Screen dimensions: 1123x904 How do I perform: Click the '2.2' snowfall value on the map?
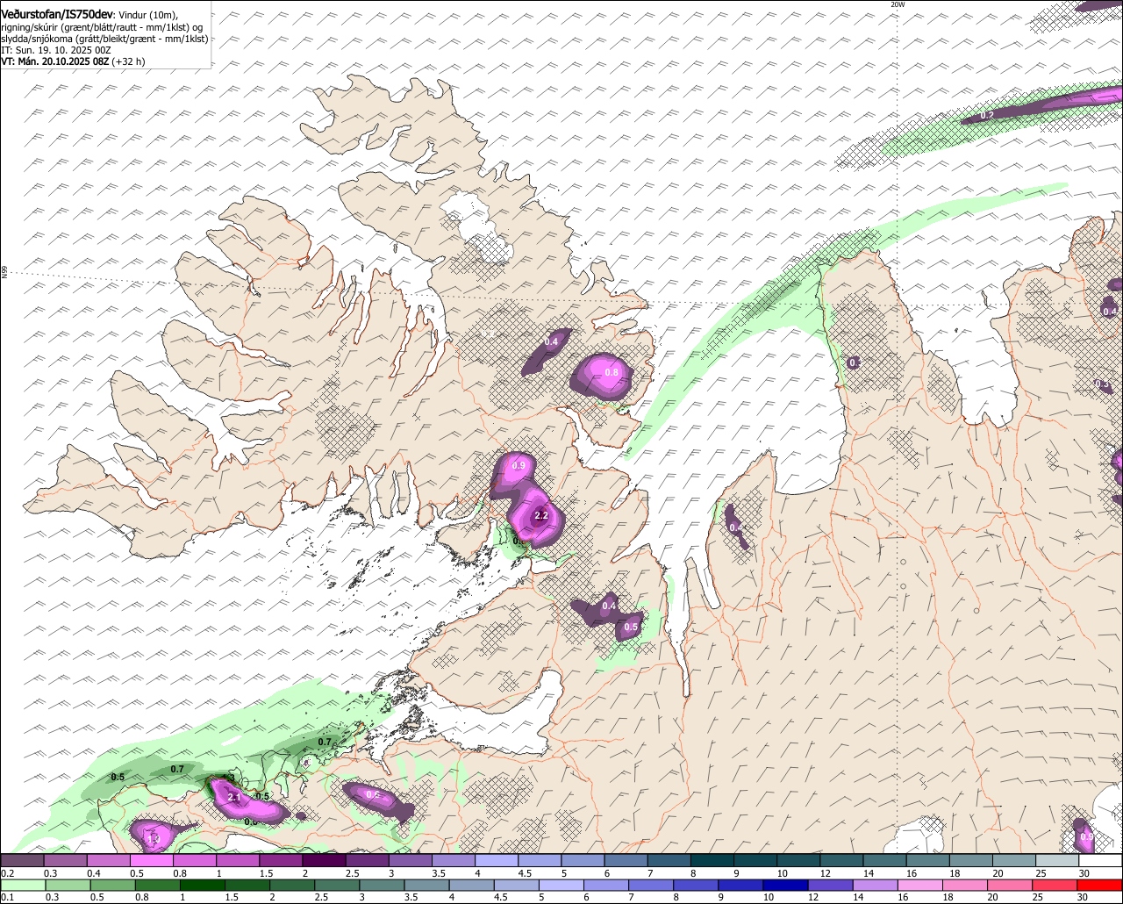[x=541, y=516]
